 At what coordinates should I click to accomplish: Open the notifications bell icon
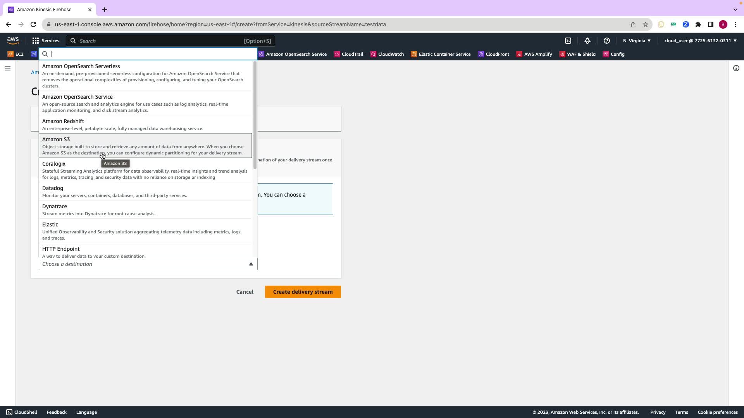point(587,41)
